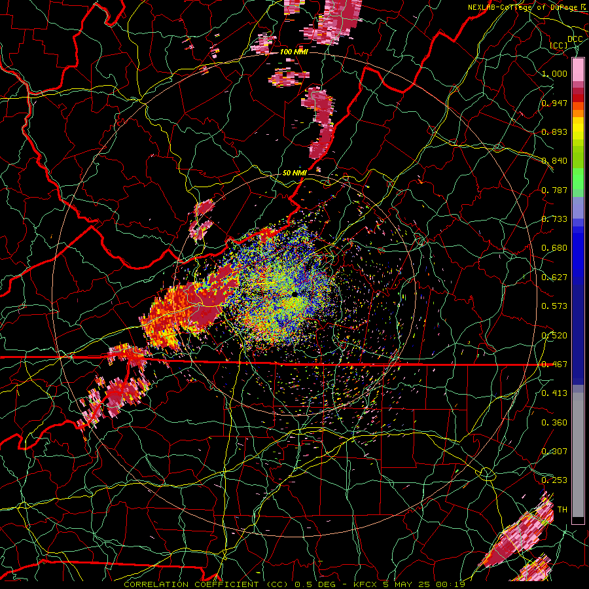This screenshot has height=589, width=589.
Task: Click the black radar site dot at center
Action: [x=294, y=294]
